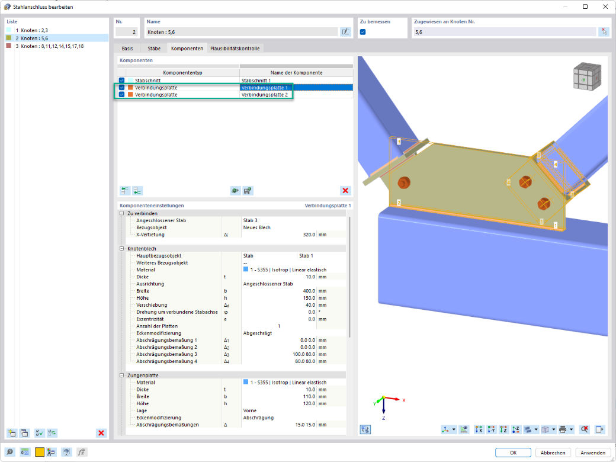Click the select-all check icon in Liste
Viewport: 616px width, 462px height.
(x=39, y=433)
